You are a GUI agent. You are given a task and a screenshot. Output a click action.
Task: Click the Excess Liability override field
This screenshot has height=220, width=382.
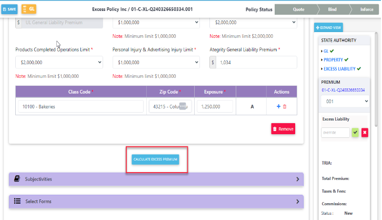pos(335,133)
